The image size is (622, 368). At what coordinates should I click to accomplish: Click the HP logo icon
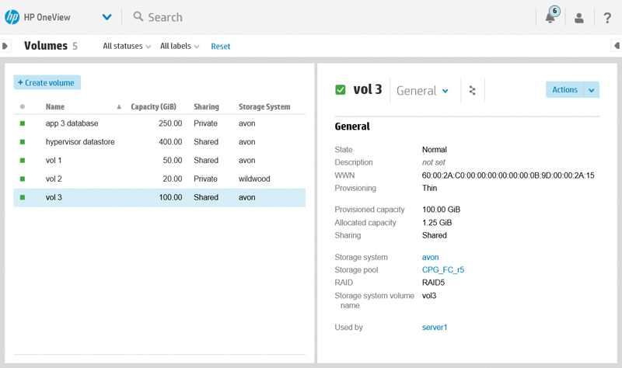(12, 17)
